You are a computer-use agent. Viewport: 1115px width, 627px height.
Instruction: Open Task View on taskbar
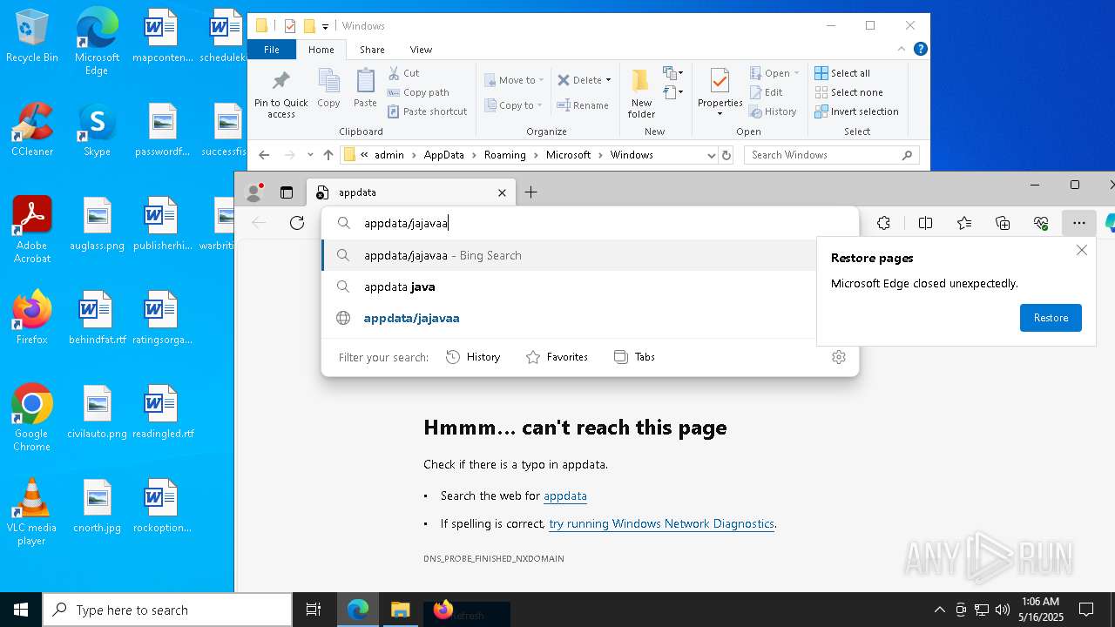[314, 610]
